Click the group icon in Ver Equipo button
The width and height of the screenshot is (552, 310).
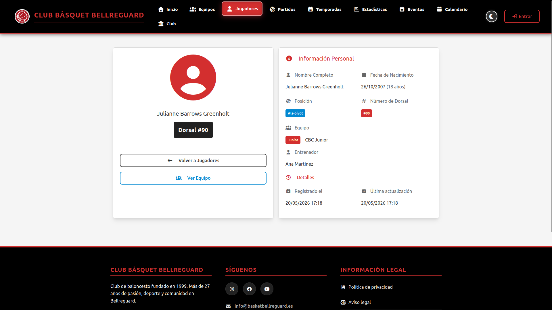179,178
